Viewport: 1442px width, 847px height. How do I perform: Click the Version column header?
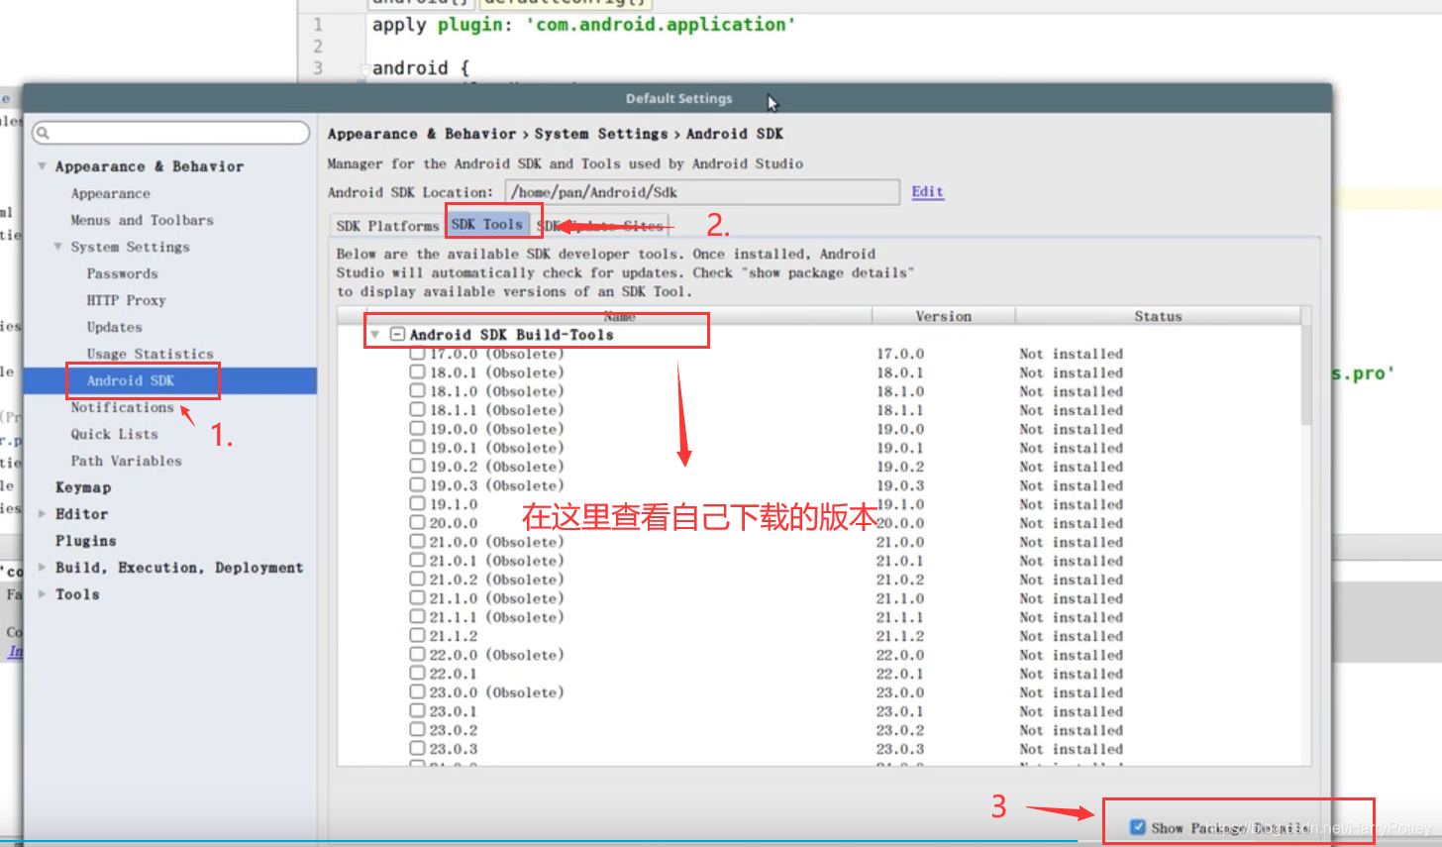pos(943,316)
